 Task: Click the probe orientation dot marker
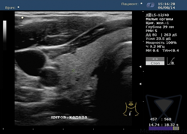[x=22, y=18]
